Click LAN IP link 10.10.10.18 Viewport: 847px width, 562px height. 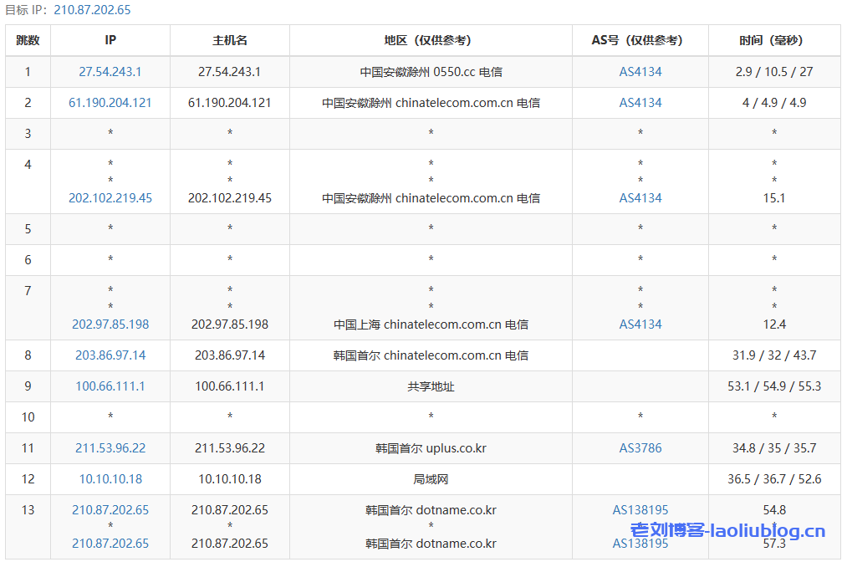(x=110, y=478)
